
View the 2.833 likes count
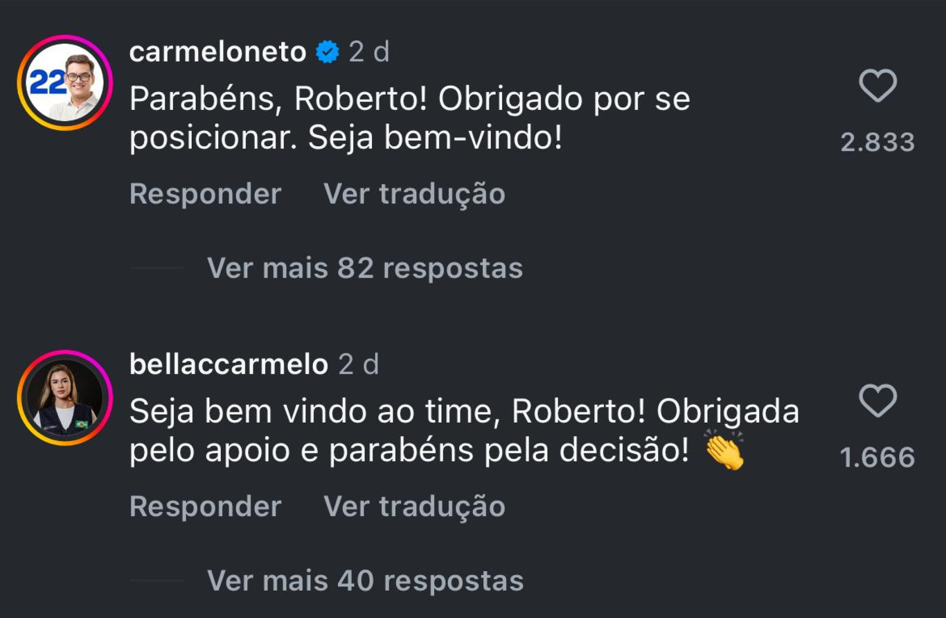pyautogui.click(x=878, y=142)
